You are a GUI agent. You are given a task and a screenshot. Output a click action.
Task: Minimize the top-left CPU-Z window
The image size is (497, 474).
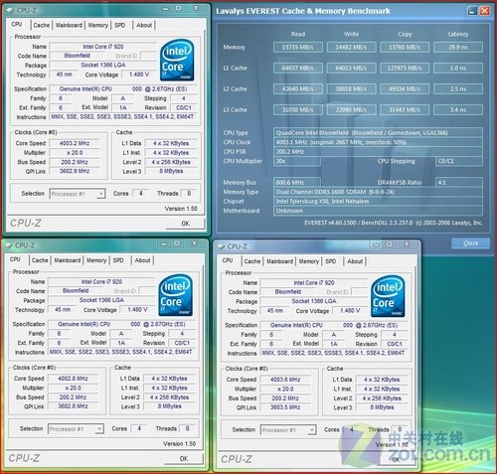click(165, 8)
